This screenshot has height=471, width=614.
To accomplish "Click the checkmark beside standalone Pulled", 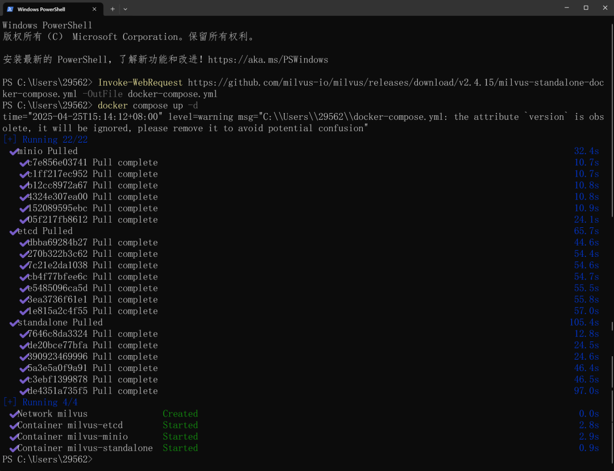I will coord(13,323).
